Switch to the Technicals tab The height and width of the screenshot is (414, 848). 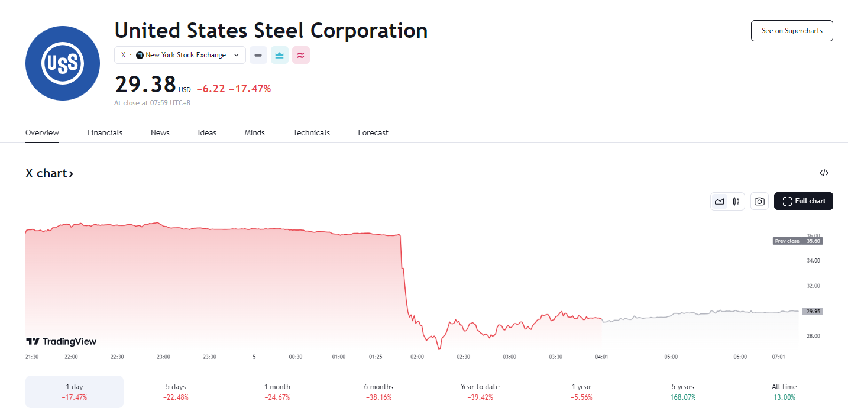(x=311, y=132)
